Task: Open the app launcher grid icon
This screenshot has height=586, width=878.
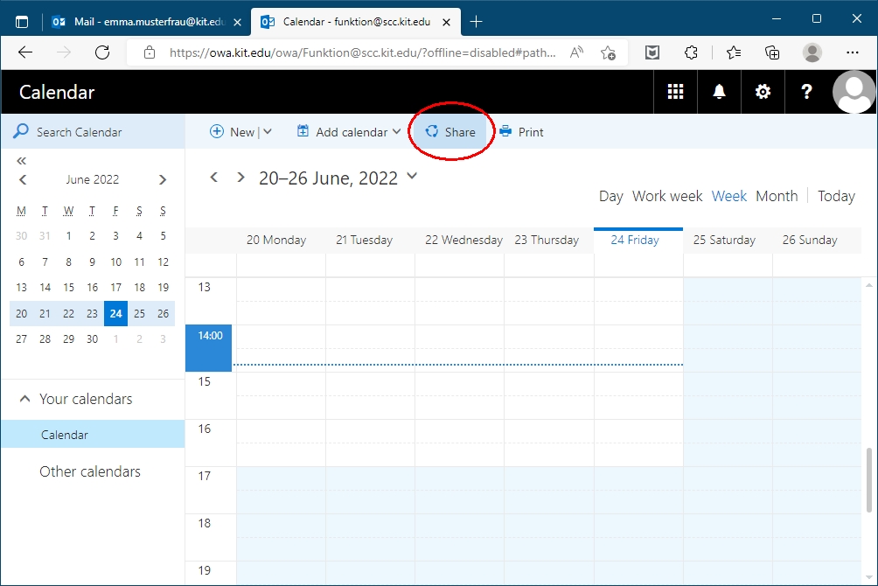Action: tap(675, 92)
